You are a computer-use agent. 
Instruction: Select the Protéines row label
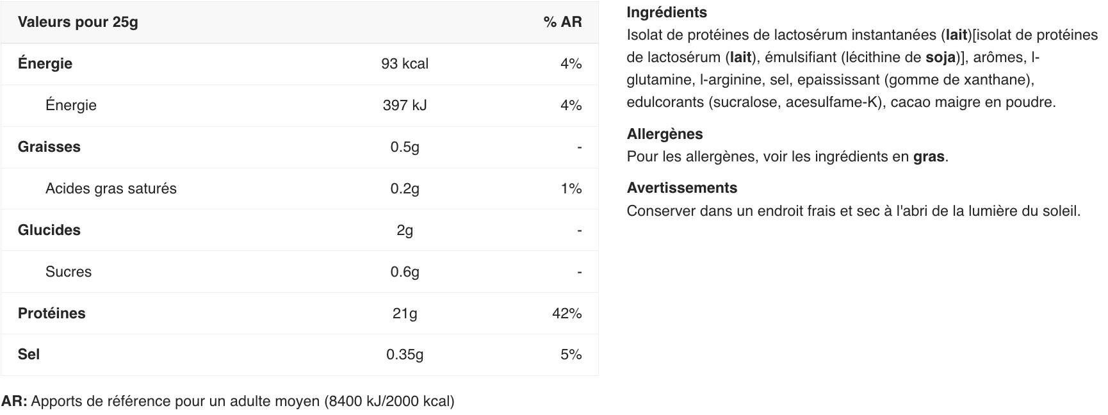coord(52,313)
